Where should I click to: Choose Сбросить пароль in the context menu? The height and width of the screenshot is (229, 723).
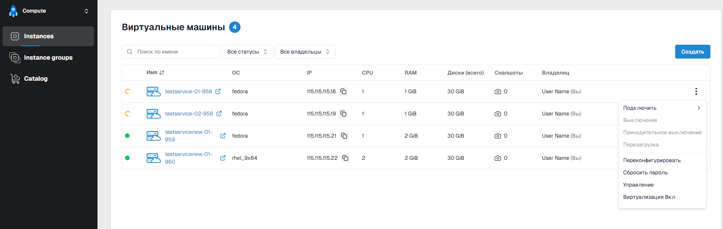(645, 172)
